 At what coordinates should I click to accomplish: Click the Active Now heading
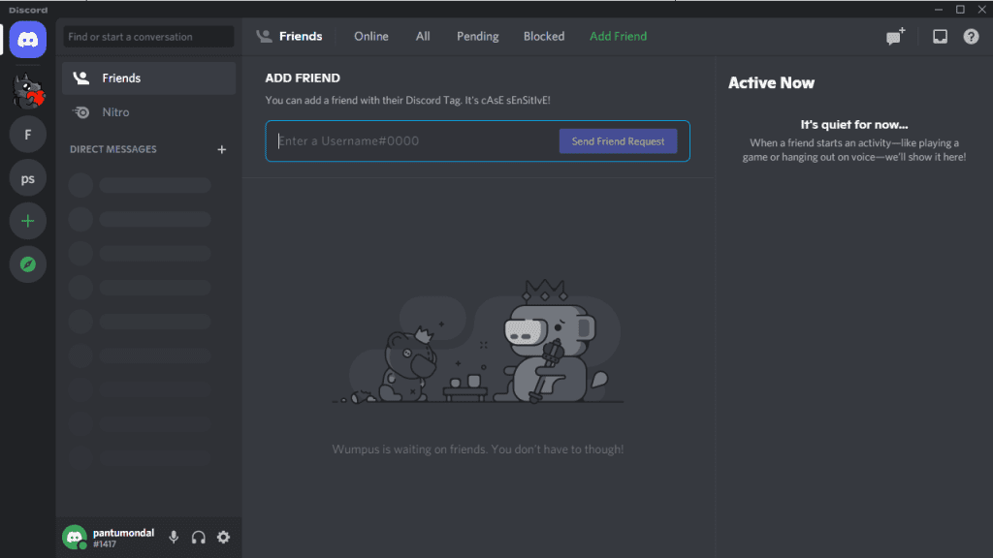pos(771,83)
